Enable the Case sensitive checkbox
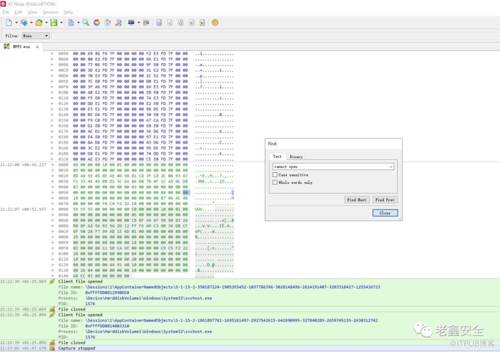The height and width of the screenshot is (352, 500). tap(275, 175)
